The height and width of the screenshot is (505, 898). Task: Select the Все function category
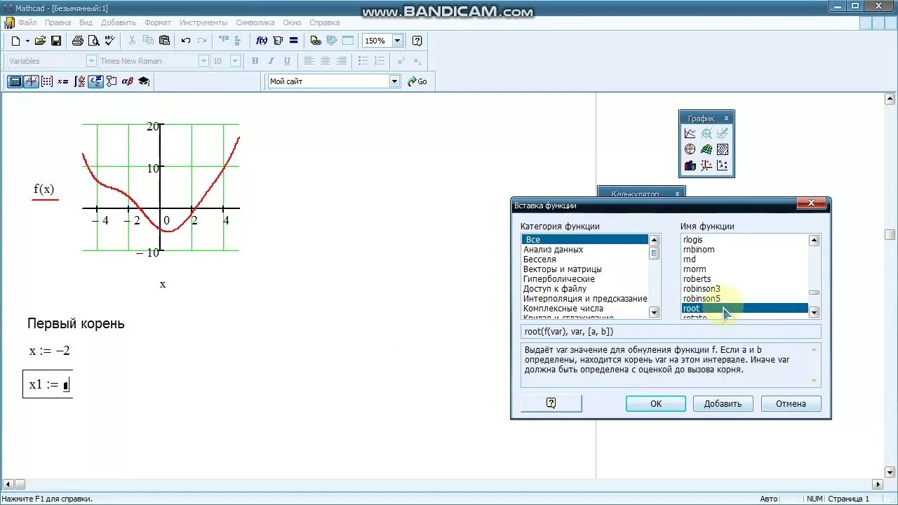(584, 240)
